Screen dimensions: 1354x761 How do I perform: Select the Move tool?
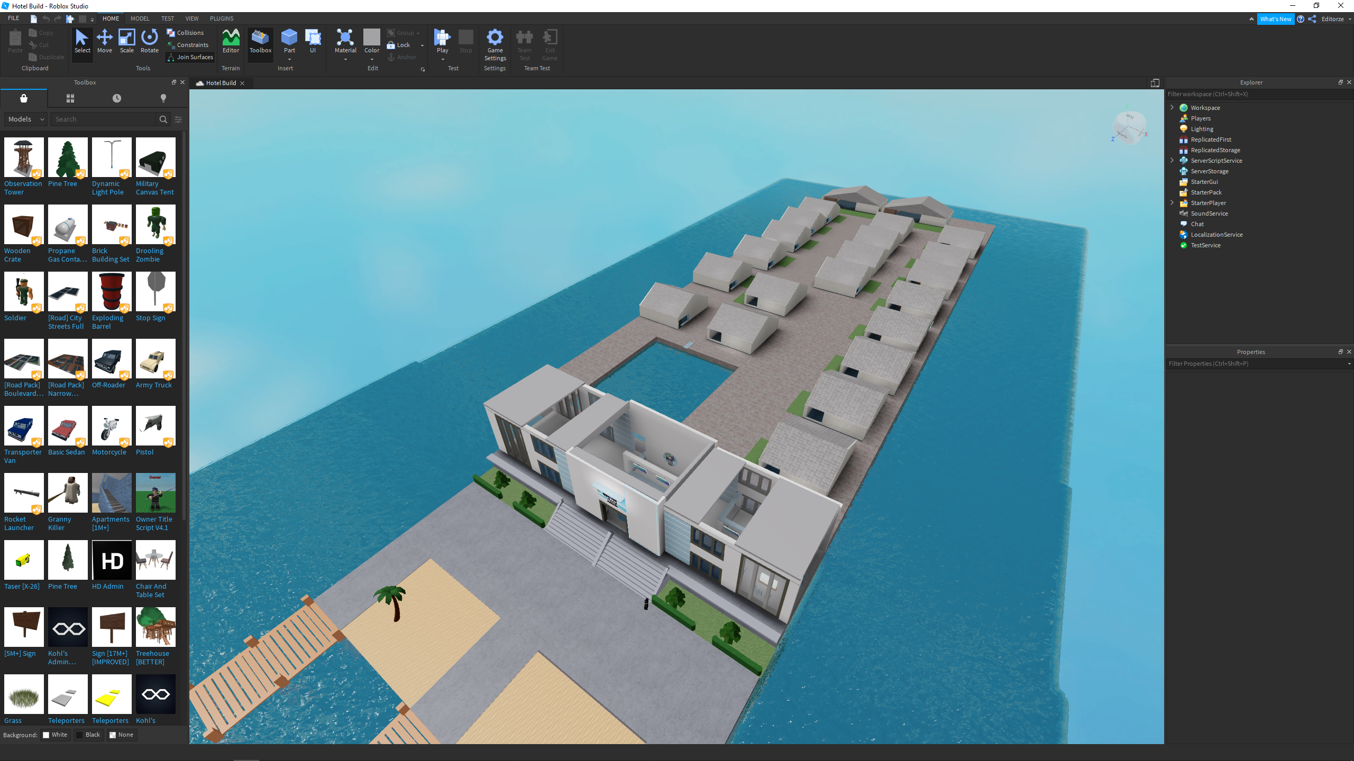[105, 41]
